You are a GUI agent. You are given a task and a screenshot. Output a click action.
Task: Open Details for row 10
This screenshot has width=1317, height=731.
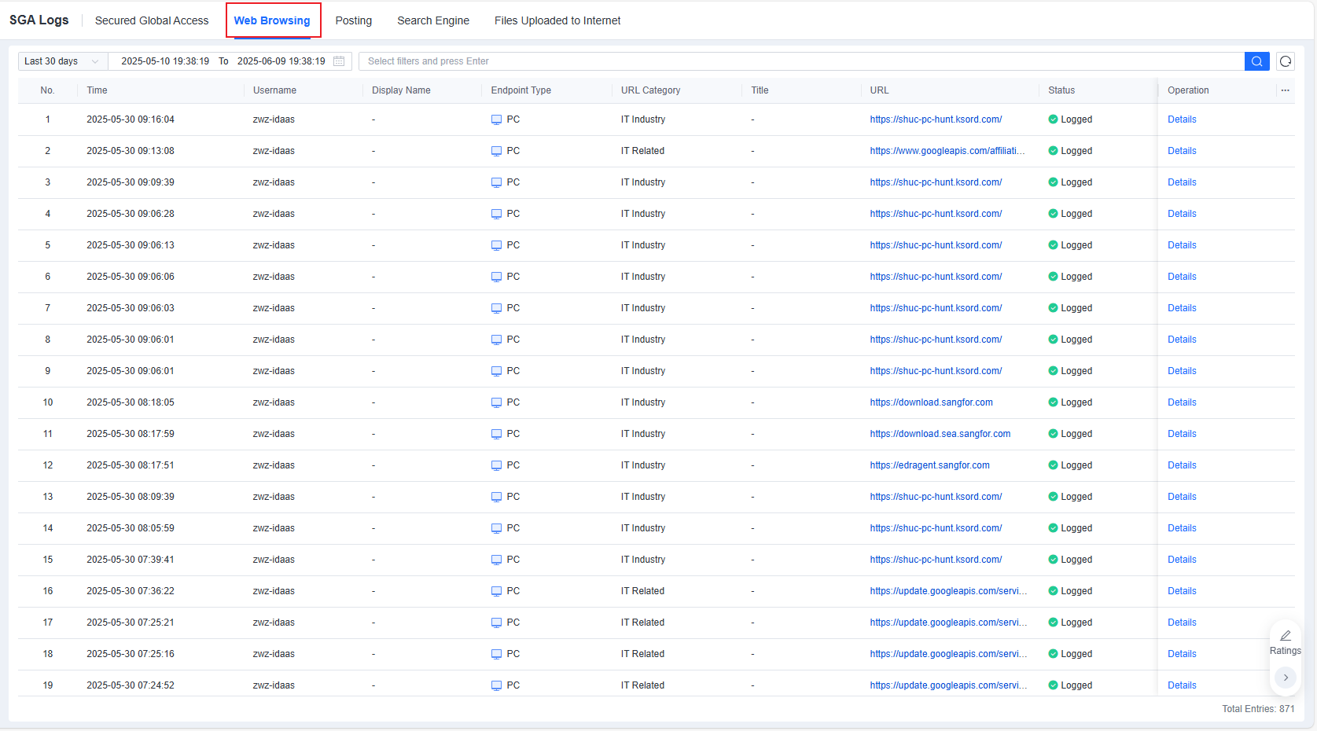coord(1182,402)
